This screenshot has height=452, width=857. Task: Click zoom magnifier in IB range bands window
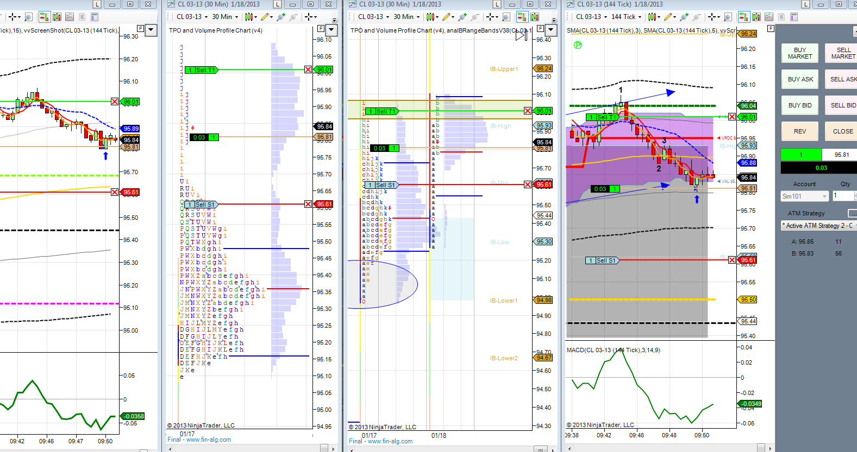point(506,17)
